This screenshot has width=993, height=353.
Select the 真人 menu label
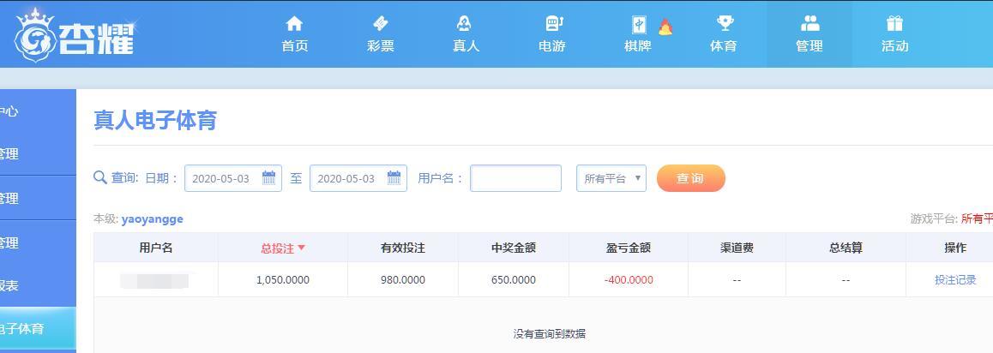coord(466,46)
